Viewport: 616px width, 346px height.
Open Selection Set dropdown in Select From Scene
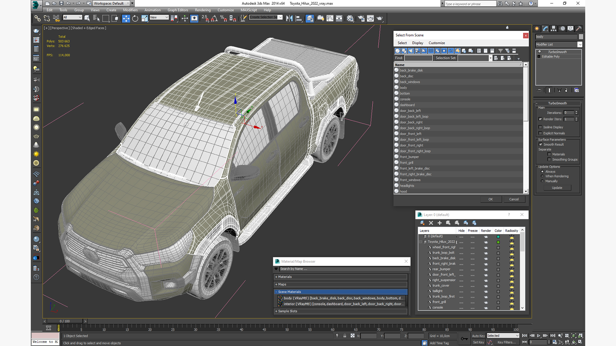[490, 58]
